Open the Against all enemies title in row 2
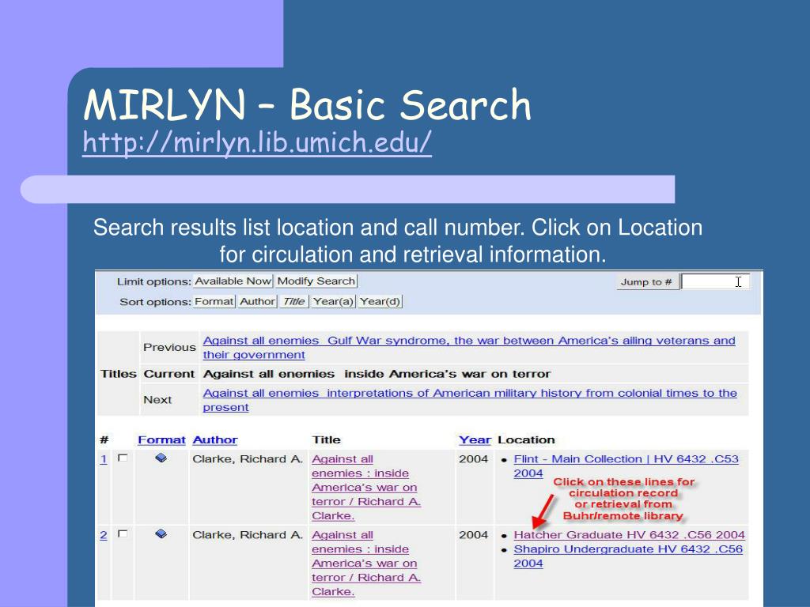Image resolution: width=810 pixels, height=607 pixels. pyautogui.click(x=366, y=563)
